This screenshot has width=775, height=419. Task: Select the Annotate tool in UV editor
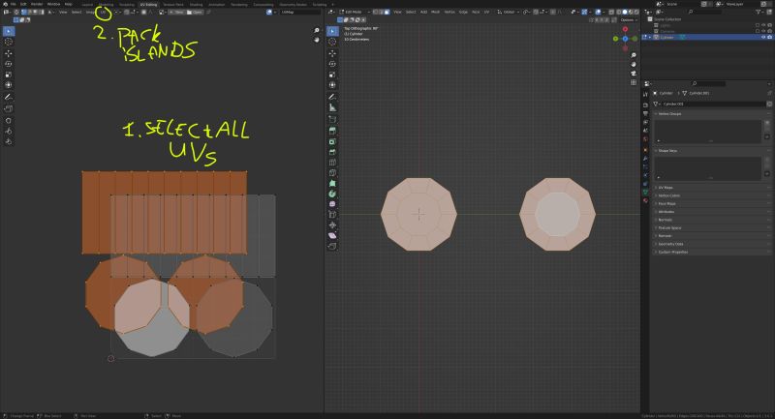click(x=9, y=97)
